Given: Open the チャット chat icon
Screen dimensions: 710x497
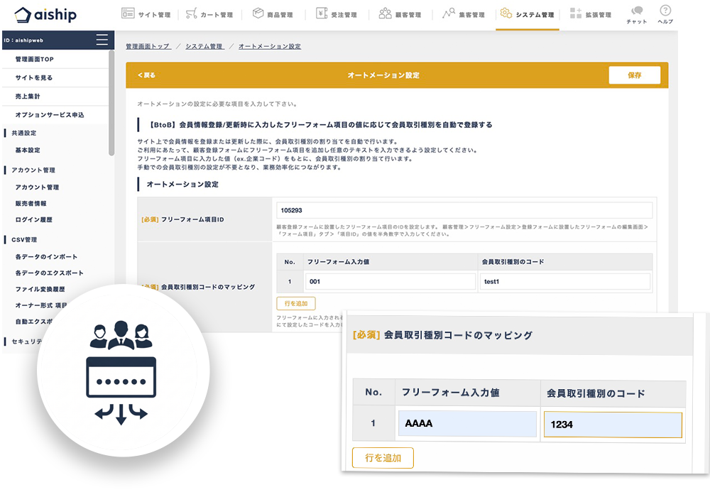Looking at the screenshot, I should 637,14.
